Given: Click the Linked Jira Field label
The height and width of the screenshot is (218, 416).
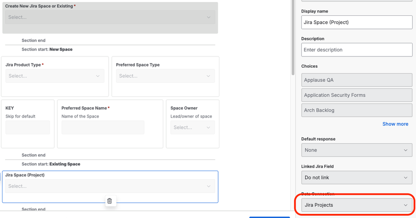Looking at the screenshot, I should pos(317,167).
